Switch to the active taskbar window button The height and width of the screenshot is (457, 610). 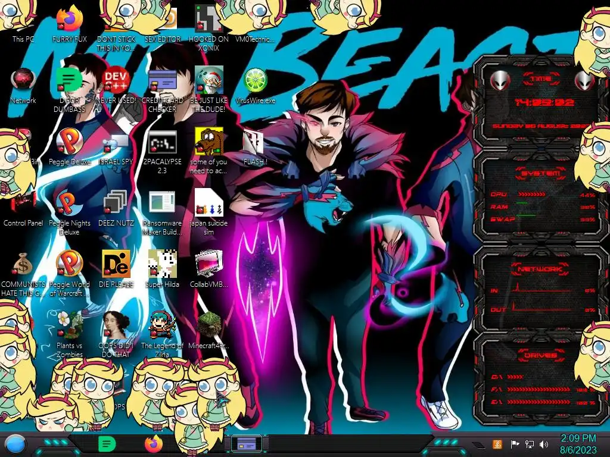coord(247,444)
